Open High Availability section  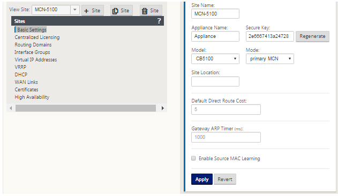pos(32,97)
